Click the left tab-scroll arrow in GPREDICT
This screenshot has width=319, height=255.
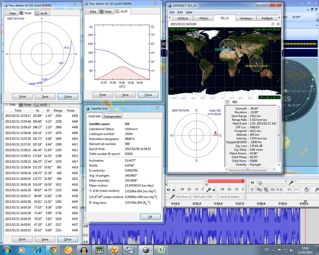[170, 18]
